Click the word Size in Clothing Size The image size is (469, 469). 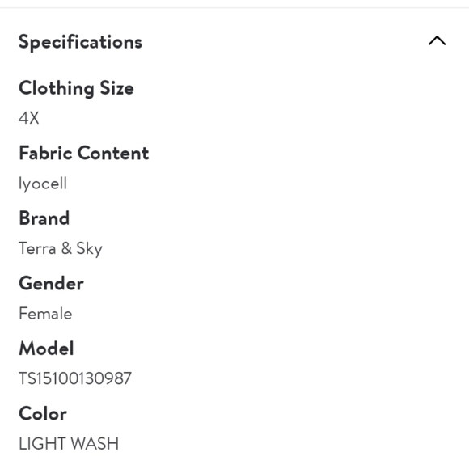pos(117,88)
